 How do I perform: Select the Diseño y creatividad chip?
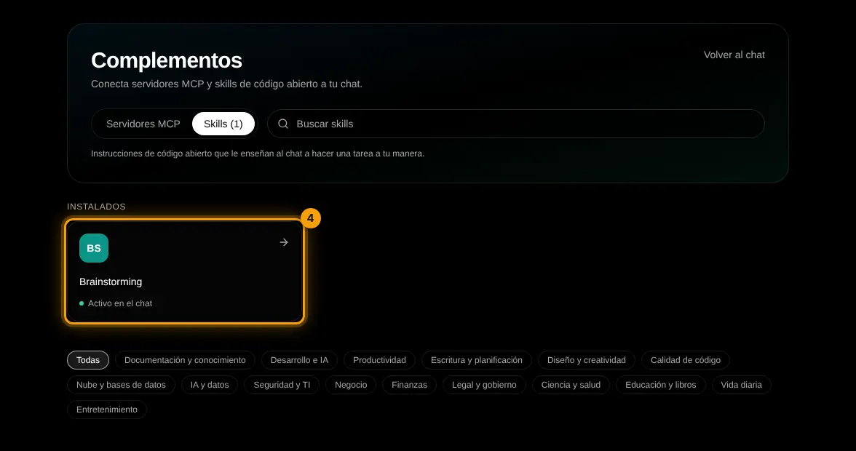(587, 360)
